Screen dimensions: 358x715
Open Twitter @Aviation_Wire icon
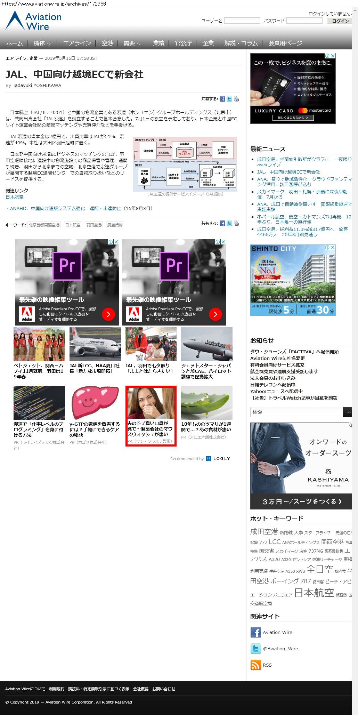(x=255, y=649)
